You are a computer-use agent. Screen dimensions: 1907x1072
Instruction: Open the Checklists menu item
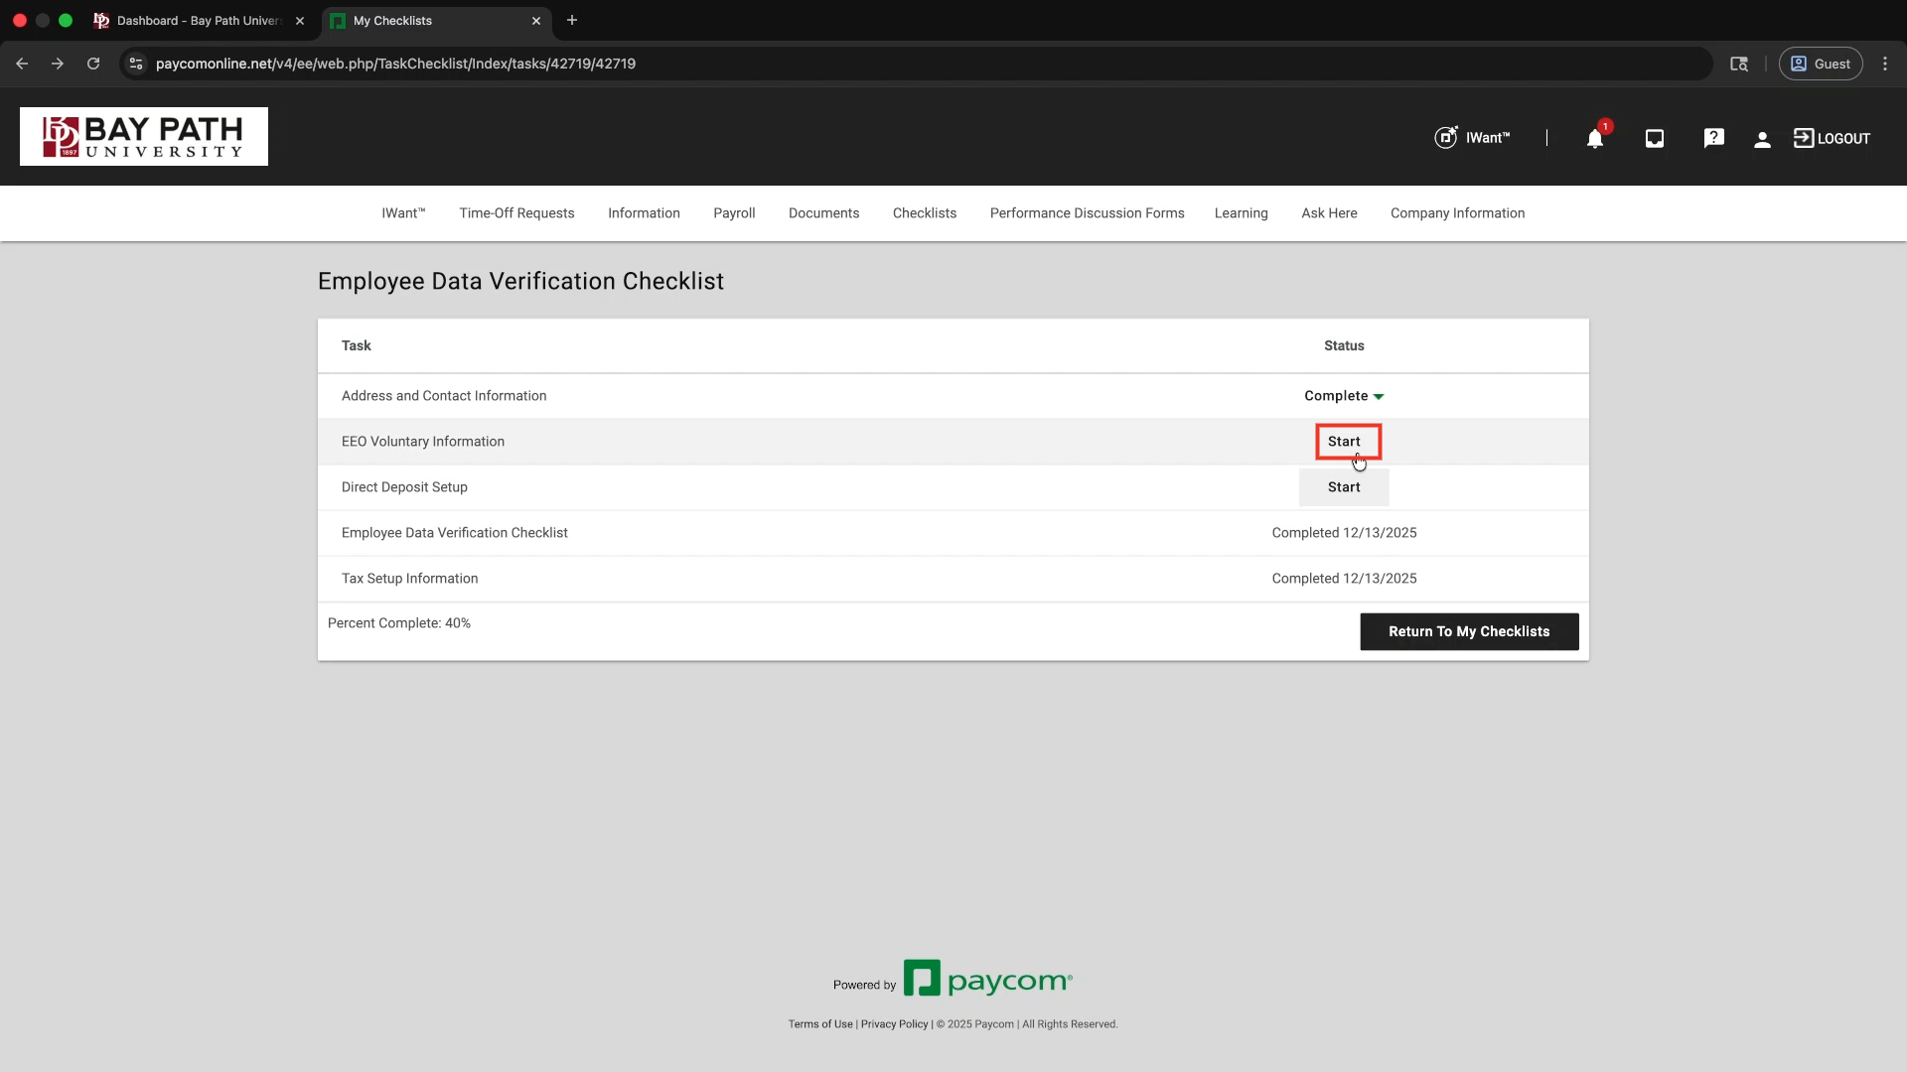coord(924,213)
